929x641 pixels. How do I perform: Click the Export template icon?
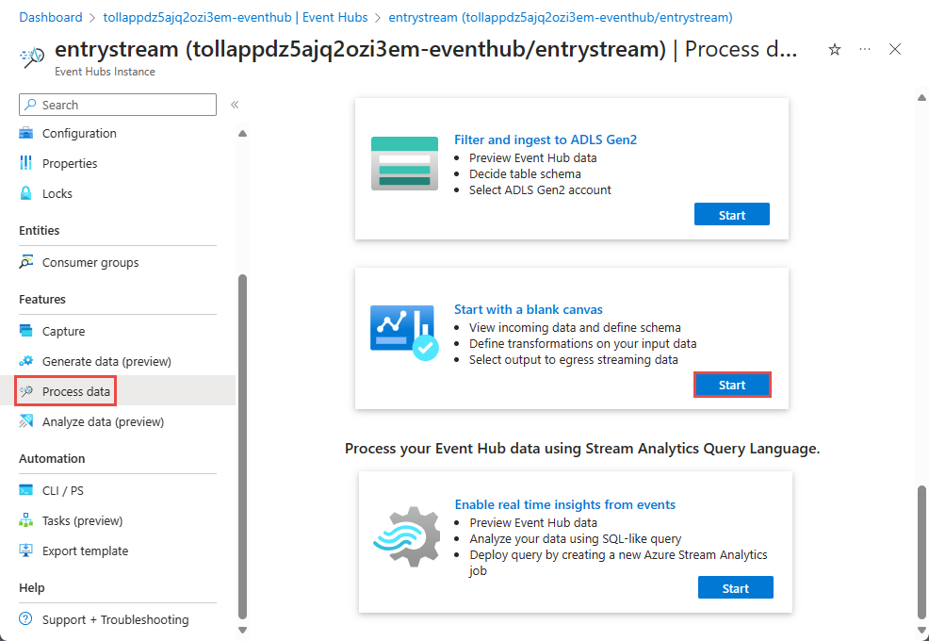[x=26, y=551]
